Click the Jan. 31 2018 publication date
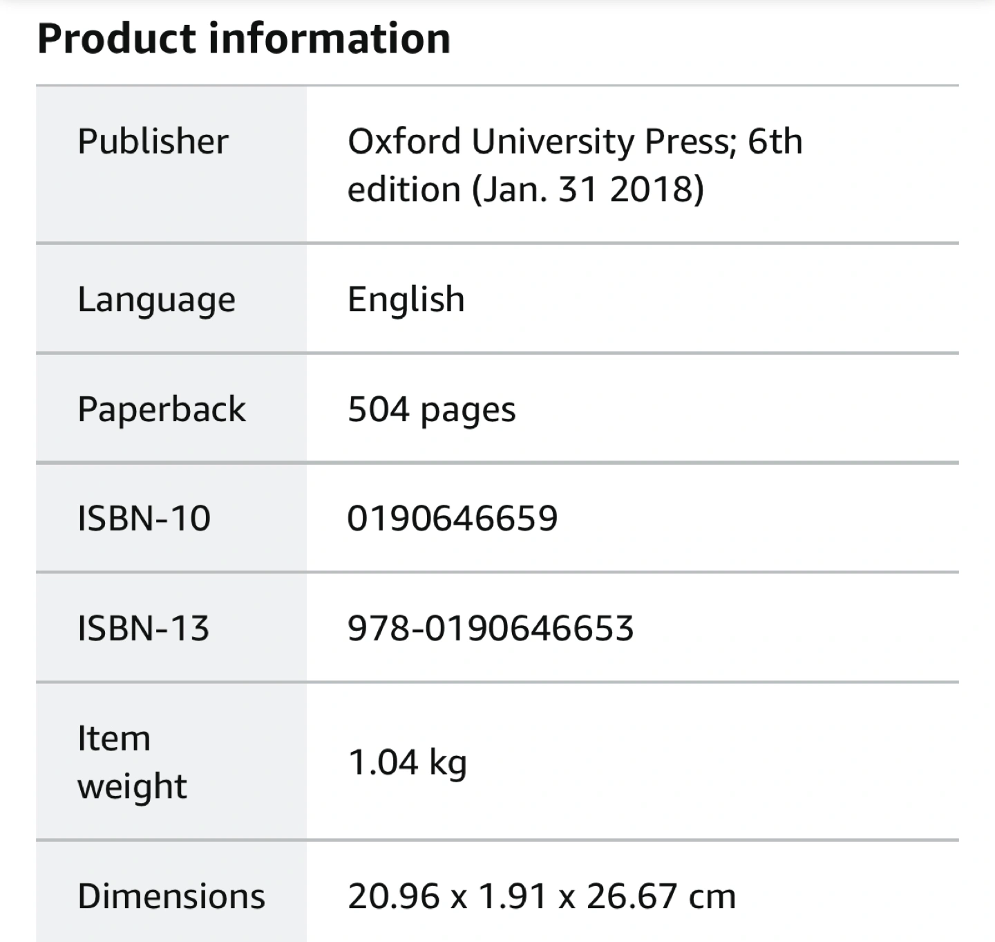 pos(587,189)
